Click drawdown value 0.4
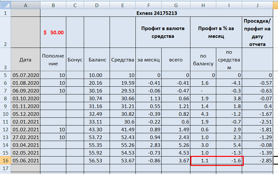 click(x=257, y=106)
